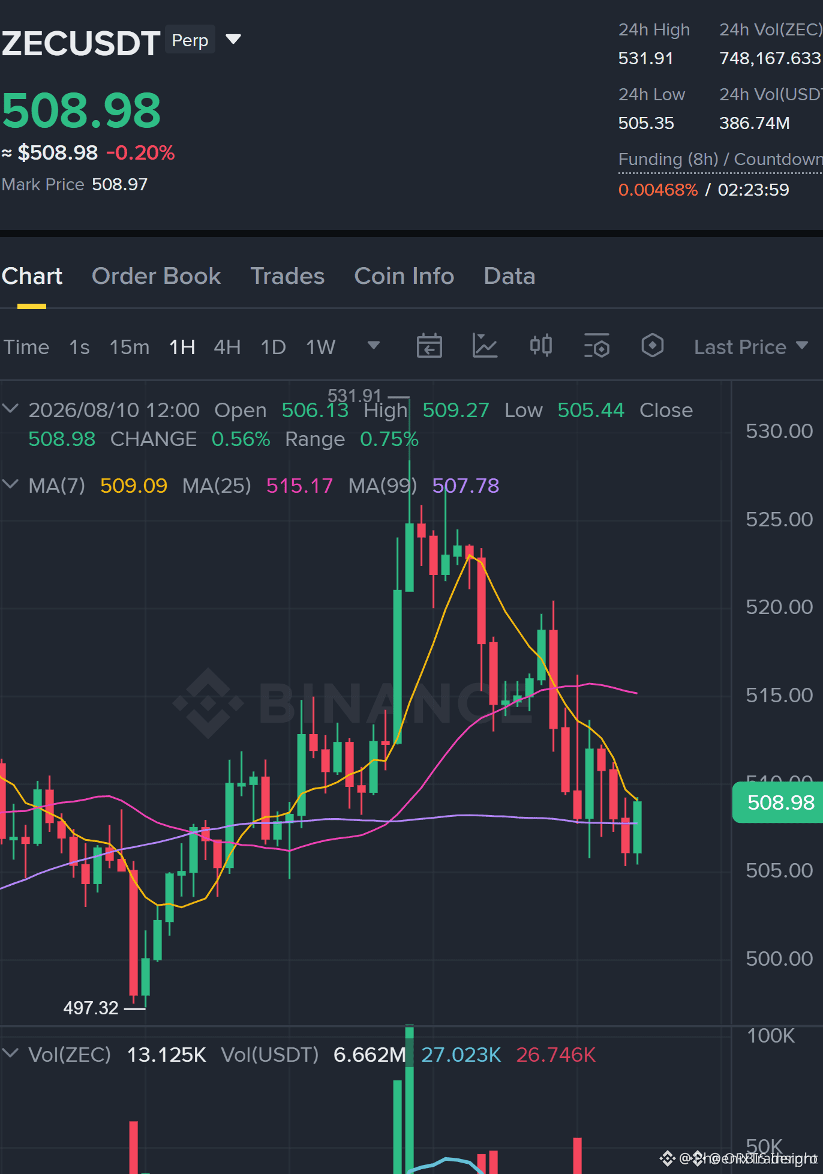The width and height of the screenshot is (823, 1174).
Task: Switch to the Order Book tab
Action: pos(156,276)
